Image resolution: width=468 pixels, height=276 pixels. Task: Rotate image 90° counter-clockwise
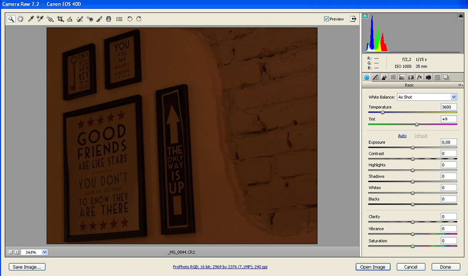point(129,19)
